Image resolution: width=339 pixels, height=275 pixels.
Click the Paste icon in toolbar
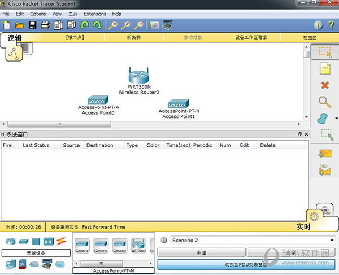71,25
